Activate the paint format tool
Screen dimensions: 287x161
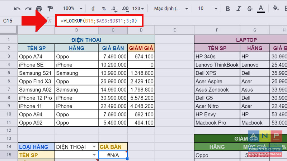point(50,9)
